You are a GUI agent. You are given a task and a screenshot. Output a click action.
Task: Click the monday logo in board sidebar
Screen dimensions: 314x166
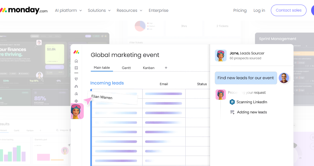pos(76,52)
